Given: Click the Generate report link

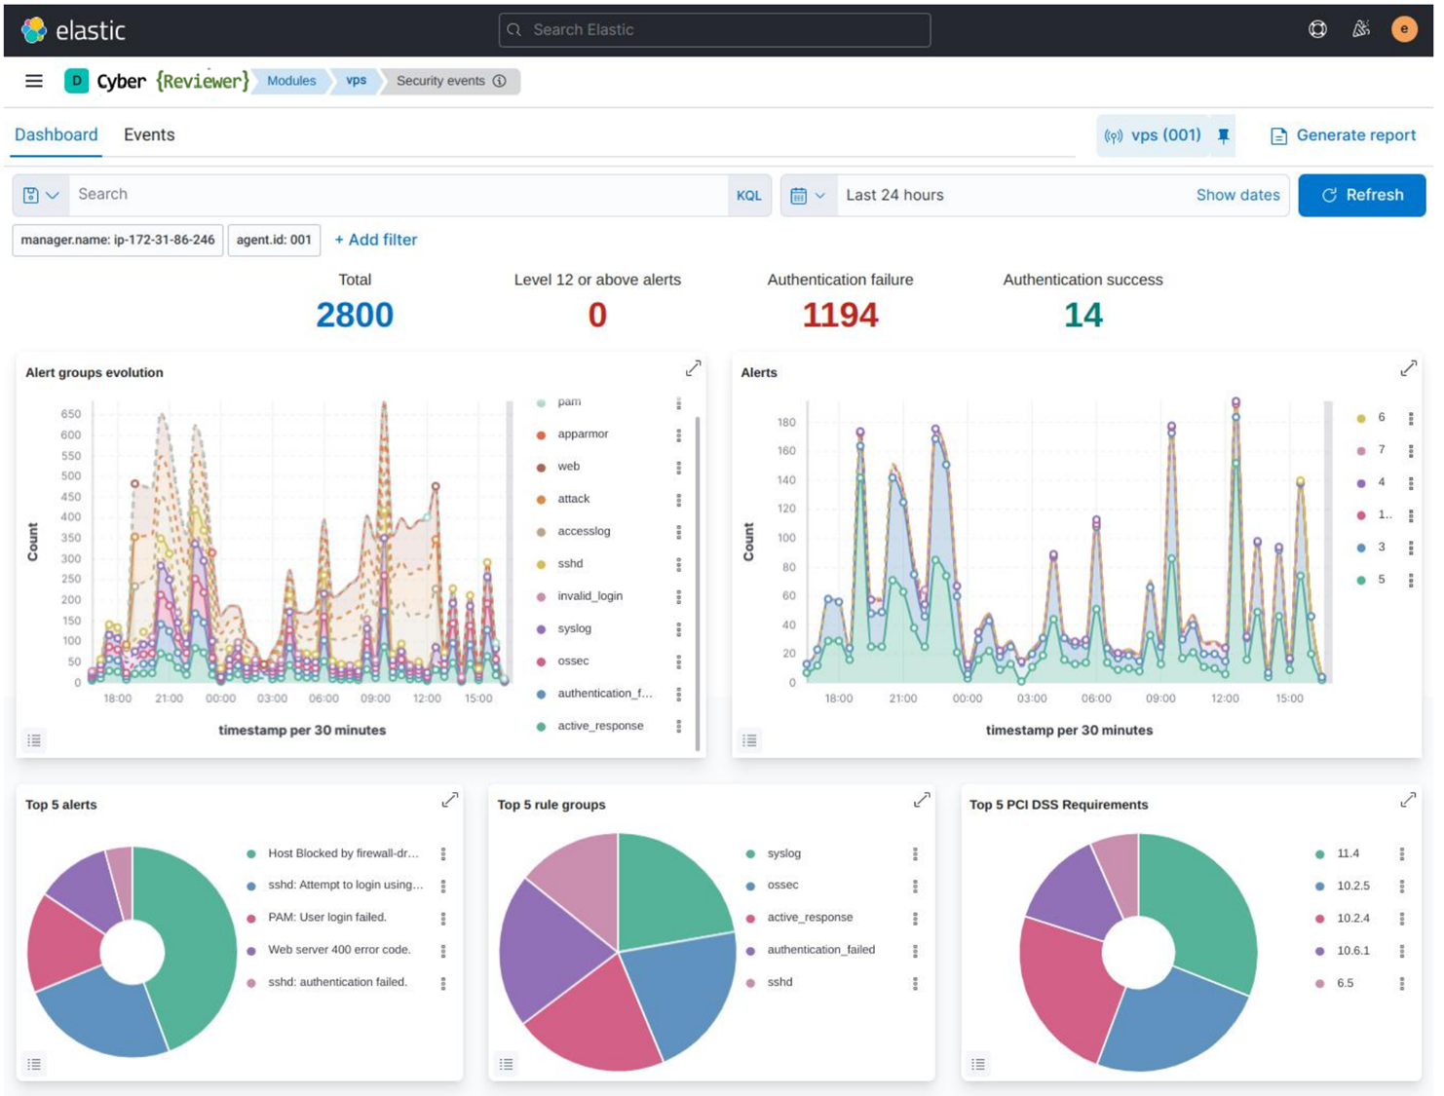Looking at the screenshot, I should 1344,135.
